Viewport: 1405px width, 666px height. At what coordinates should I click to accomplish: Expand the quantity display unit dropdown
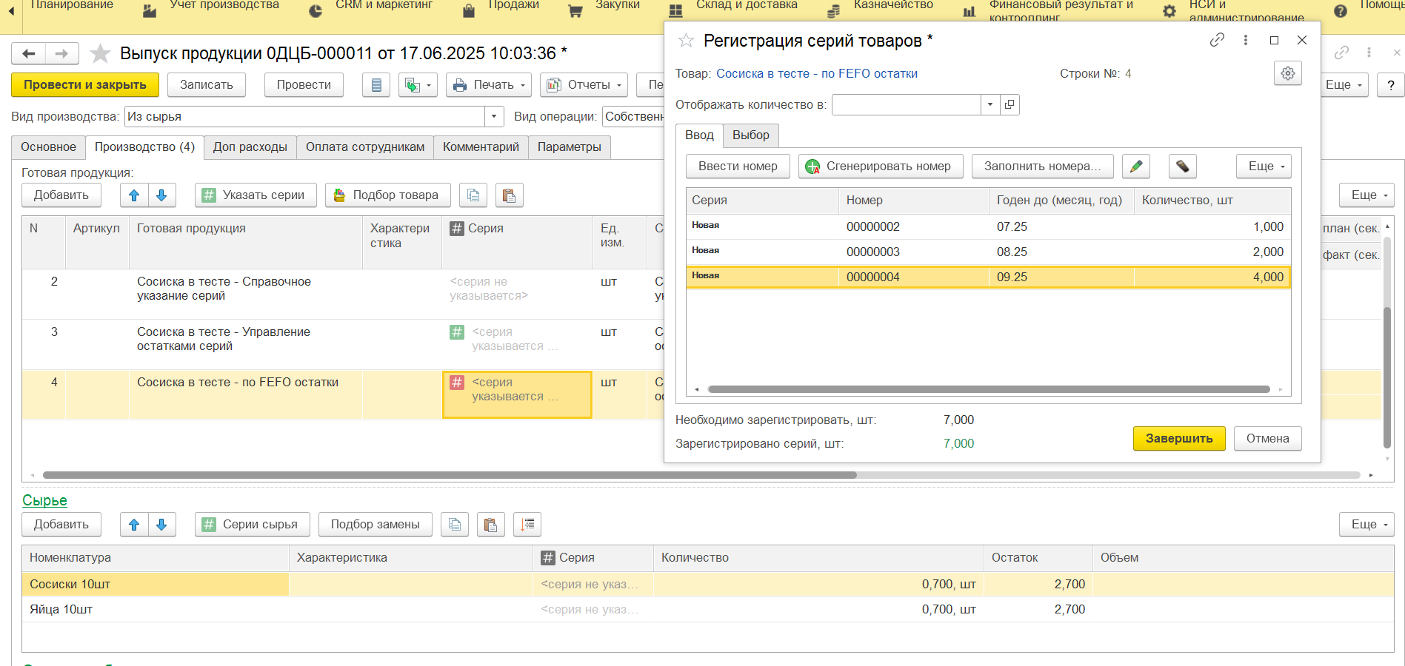coord(989,105)
